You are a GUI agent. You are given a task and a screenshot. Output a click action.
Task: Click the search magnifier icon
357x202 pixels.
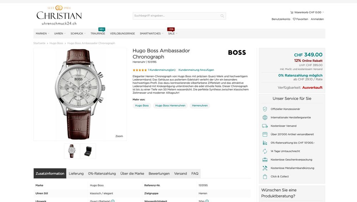[222, 16]
